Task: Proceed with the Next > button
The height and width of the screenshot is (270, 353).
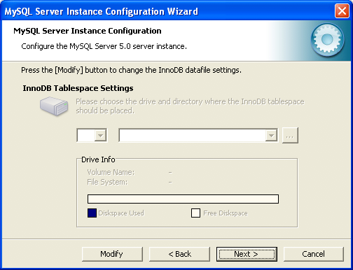Action: [x=247, y=254]
